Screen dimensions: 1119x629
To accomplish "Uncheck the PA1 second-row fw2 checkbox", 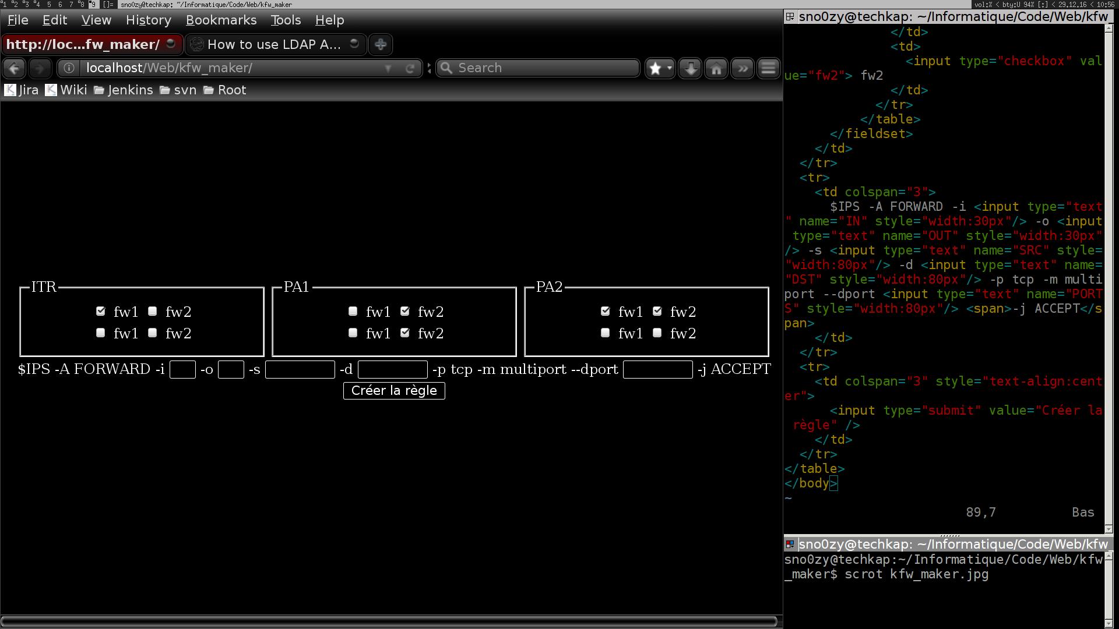I will coord(405,333).
